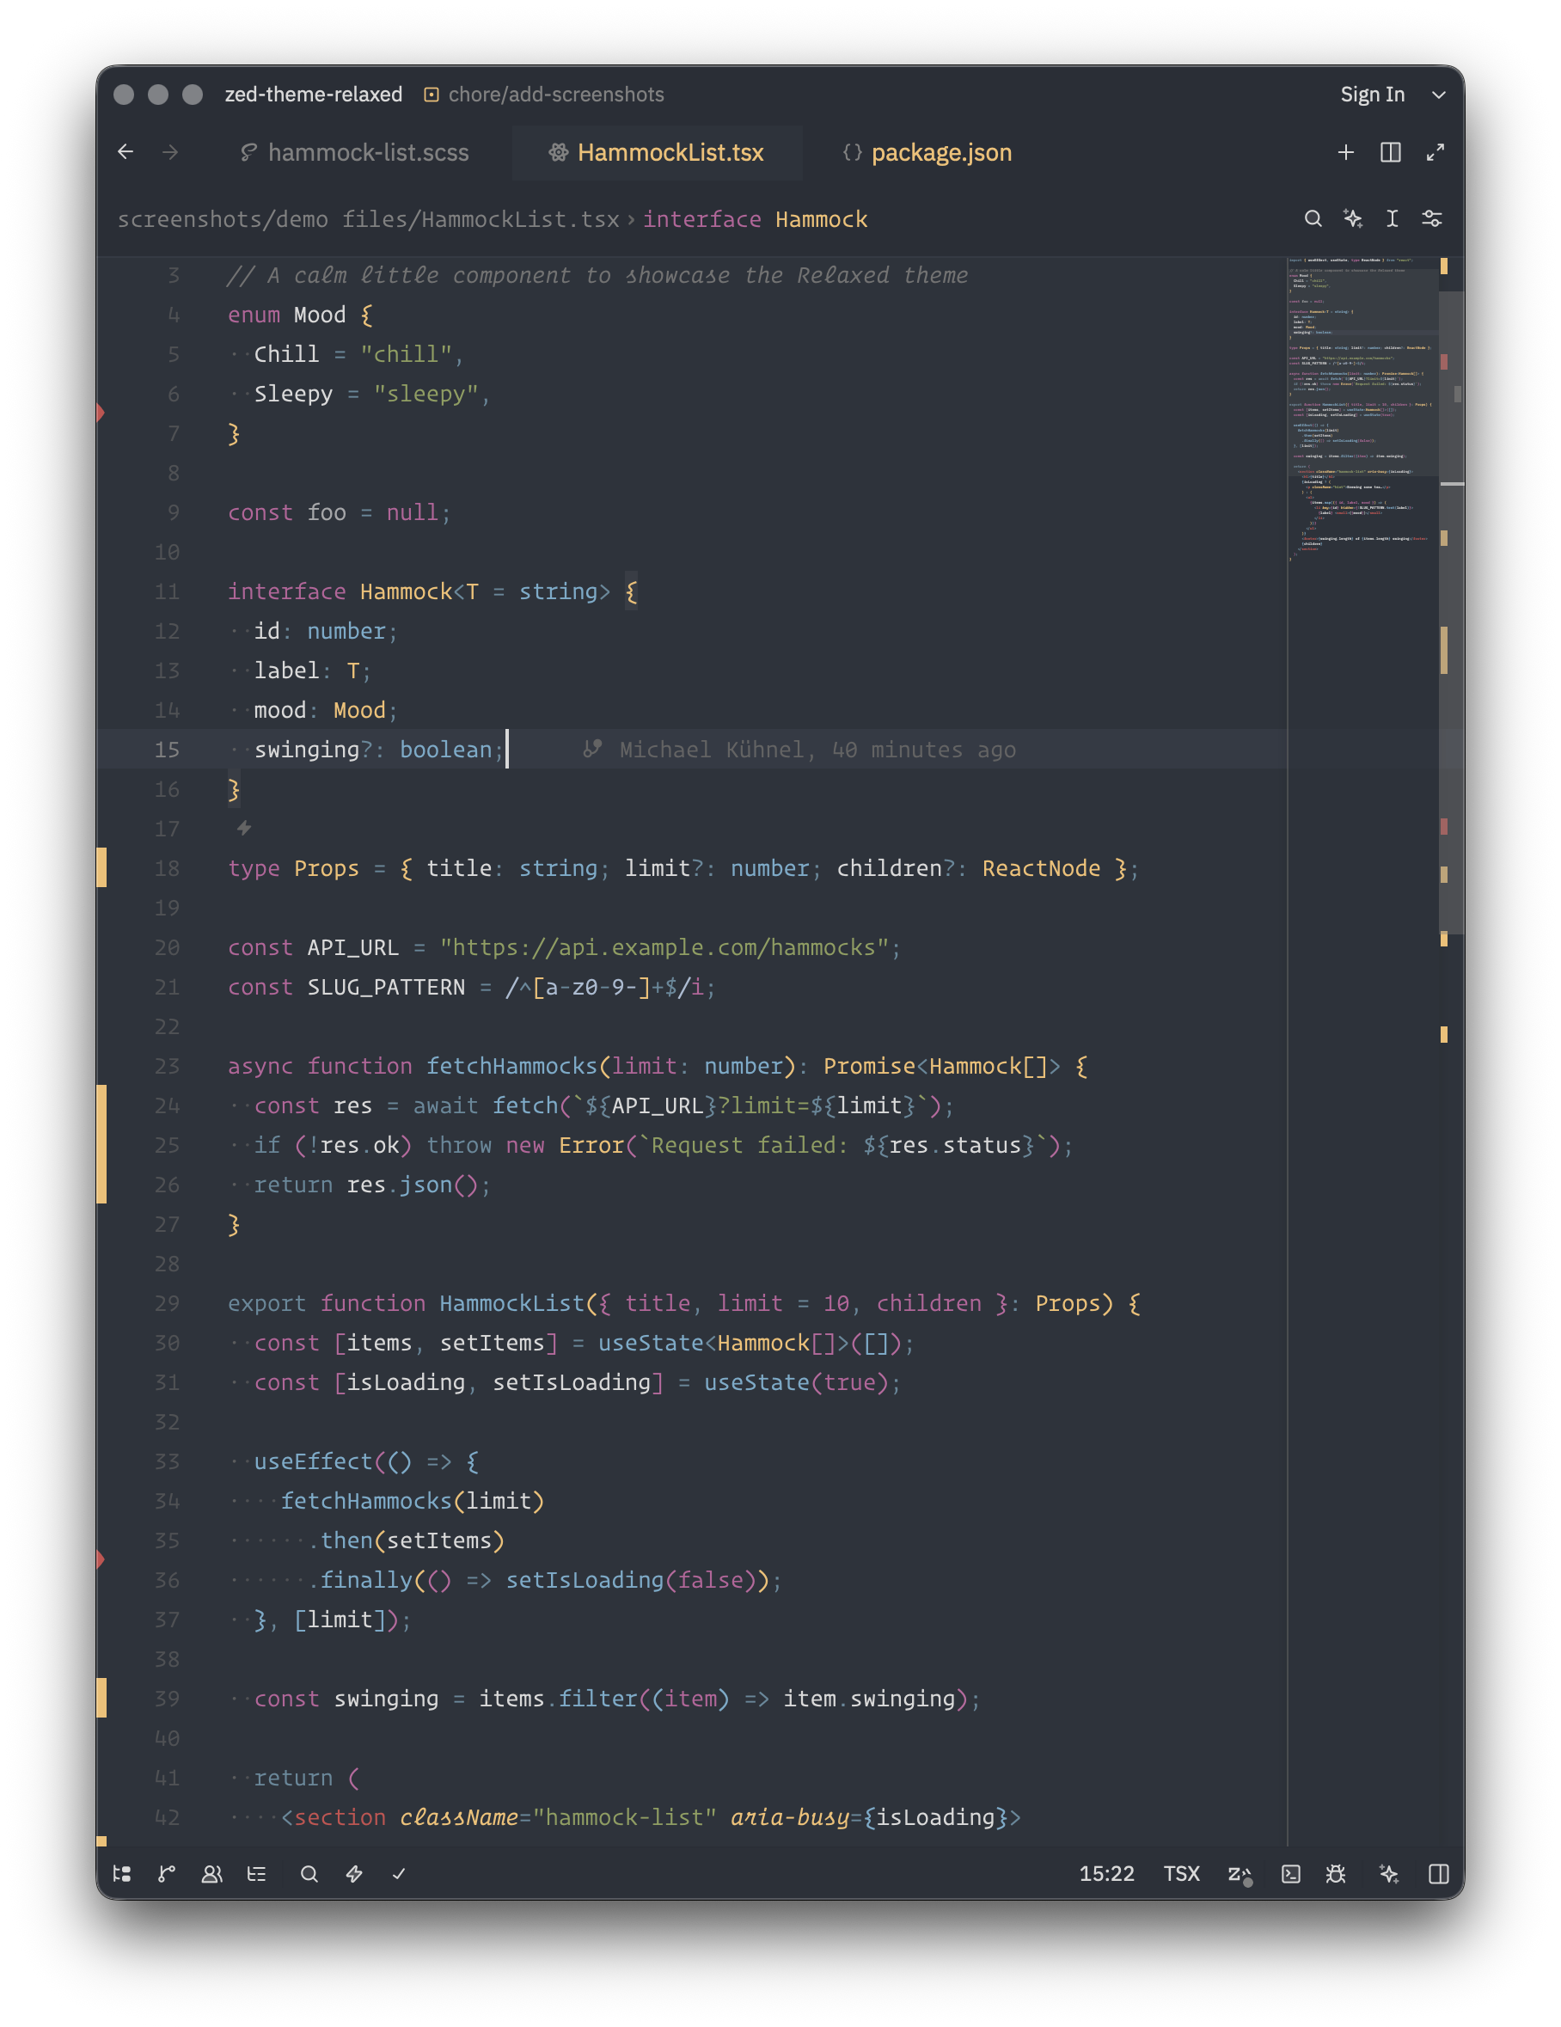Open the outline panel icon

[x=256, y=1873]
